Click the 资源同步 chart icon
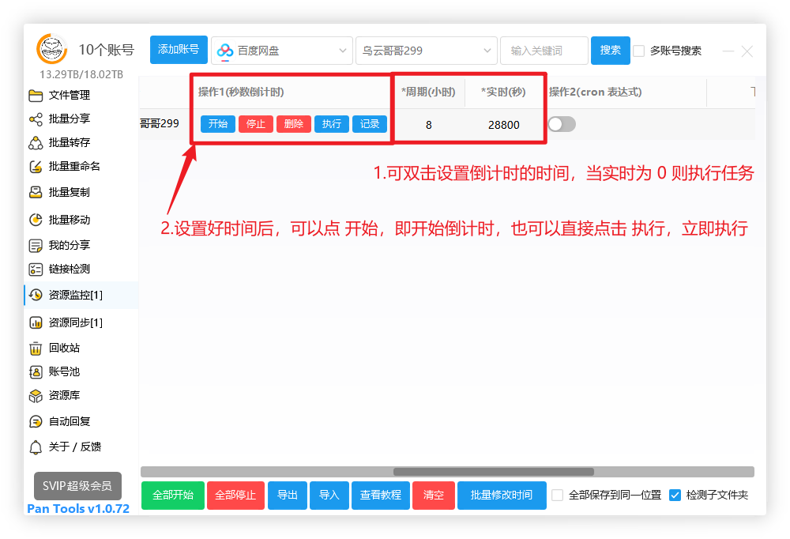Image resolution: width=790 pixels, height=539 pixels. click(x=36, y=322)
